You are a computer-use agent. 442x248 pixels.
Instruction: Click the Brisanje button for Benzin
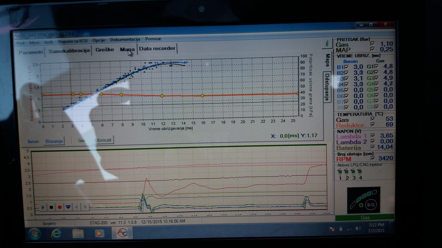54,141
